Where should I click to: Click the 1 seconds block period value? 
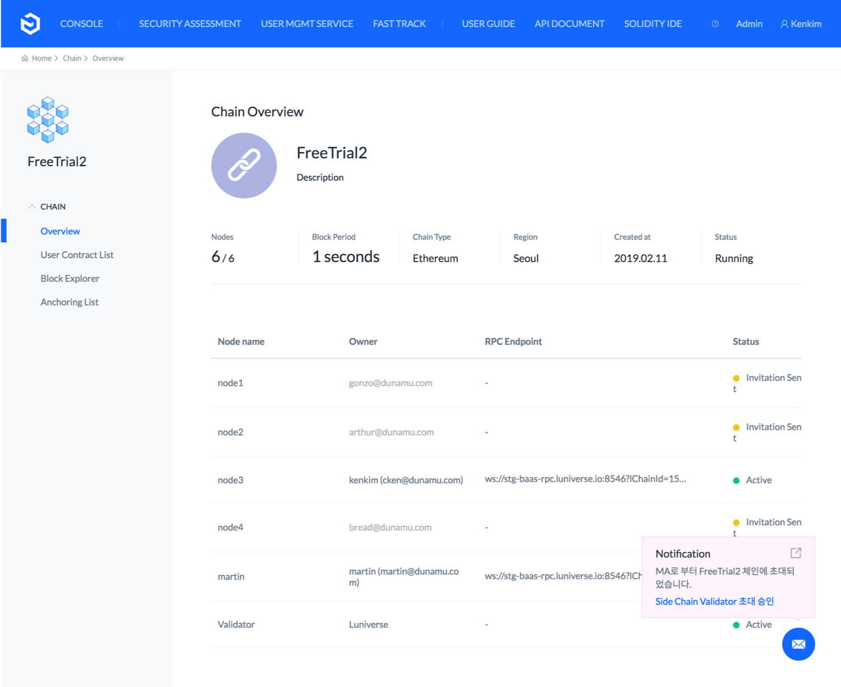click(x=346, y=257)
